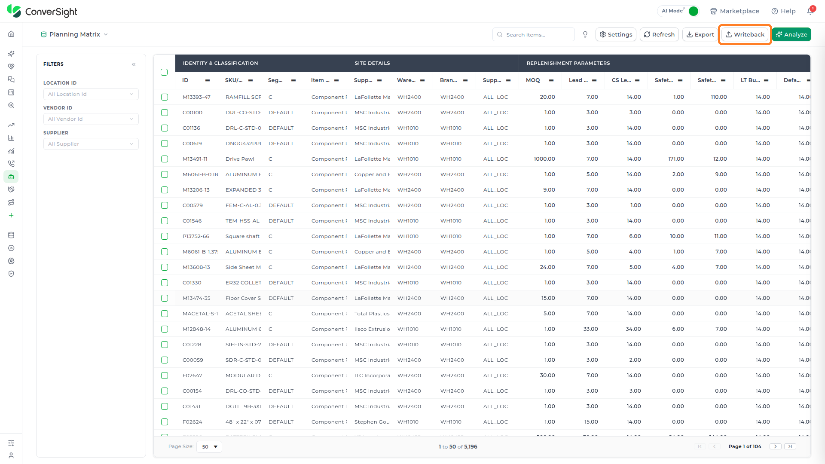This screenshot has height=464, width=825.
Task: Open the user profile icon in sidebar
Action: [11, 455]
